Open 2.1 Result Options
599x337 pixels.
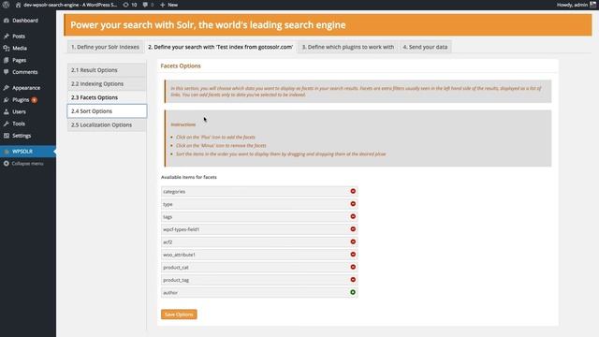click(107, 70)
